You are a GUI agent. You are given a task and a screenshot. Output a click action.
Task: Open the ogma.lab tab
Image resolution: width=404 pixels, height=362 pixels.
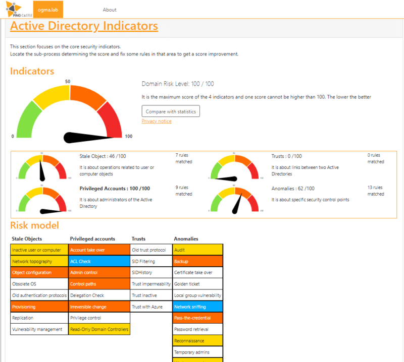[x=48, y=10]
